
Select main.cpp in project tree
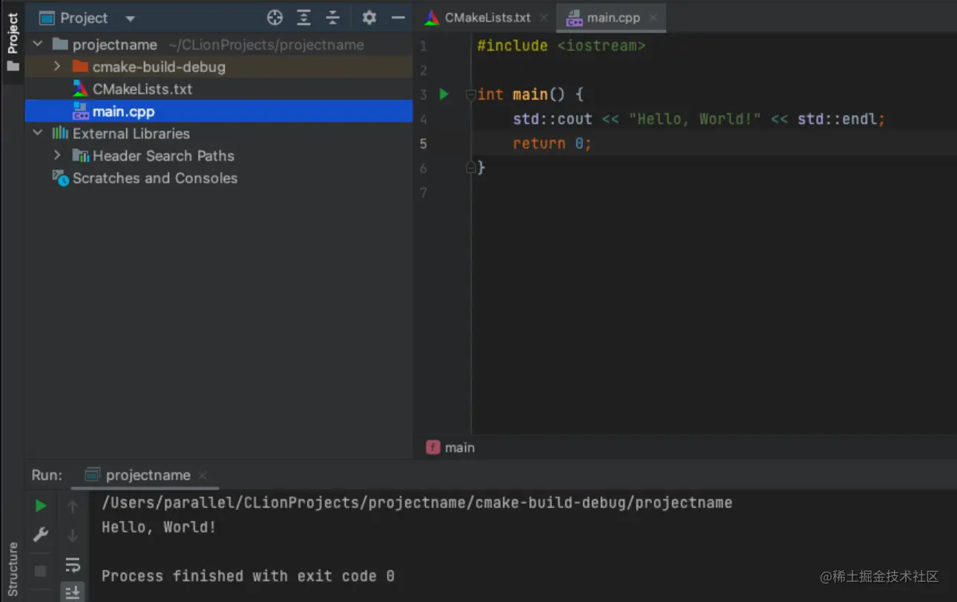point(219,111)
